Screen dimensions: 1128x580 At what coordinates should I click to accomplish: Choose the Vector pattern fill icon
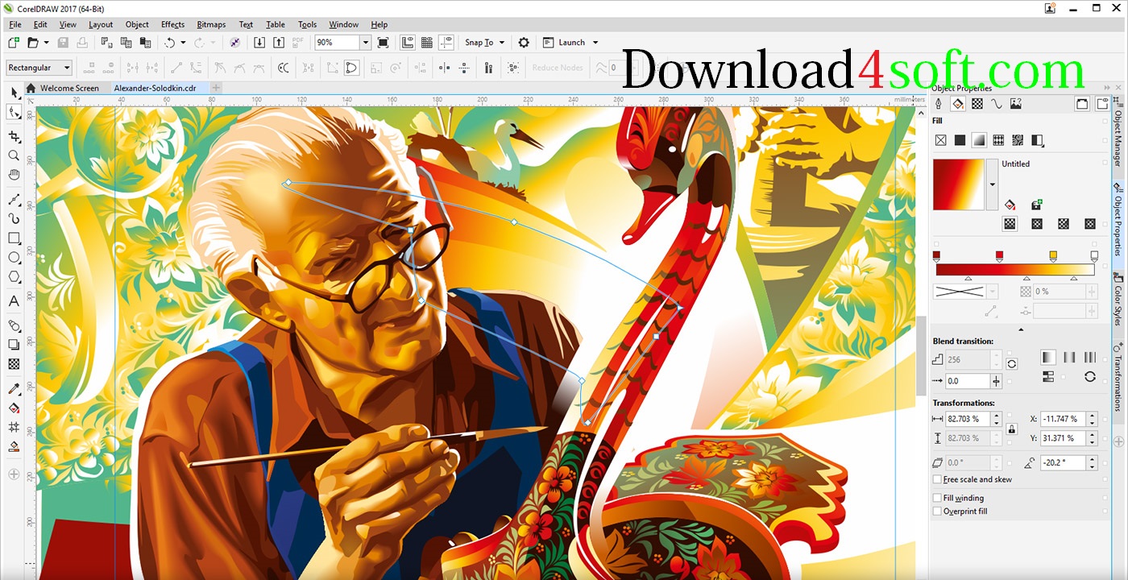[998, 140]
